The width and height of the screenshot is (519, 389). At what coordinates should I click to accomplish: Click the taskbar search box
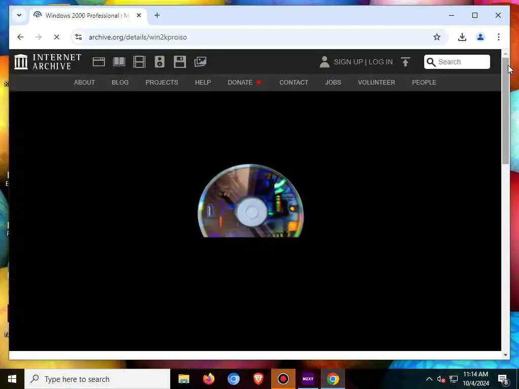coord(97,379)
